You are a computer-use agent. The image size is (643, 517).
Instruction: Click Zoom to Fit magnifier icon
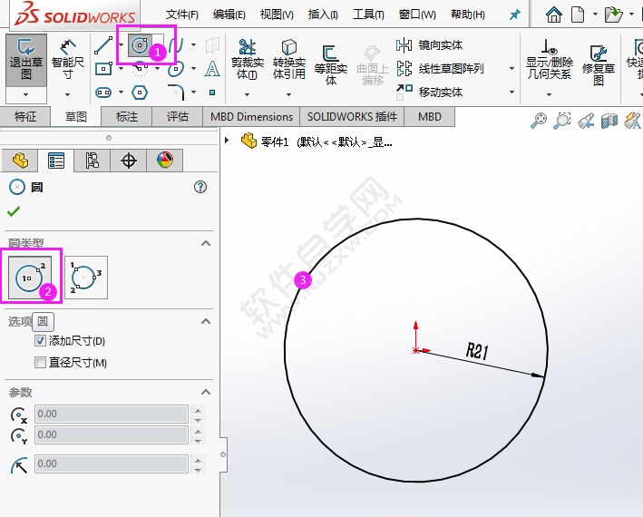point(539,121)
